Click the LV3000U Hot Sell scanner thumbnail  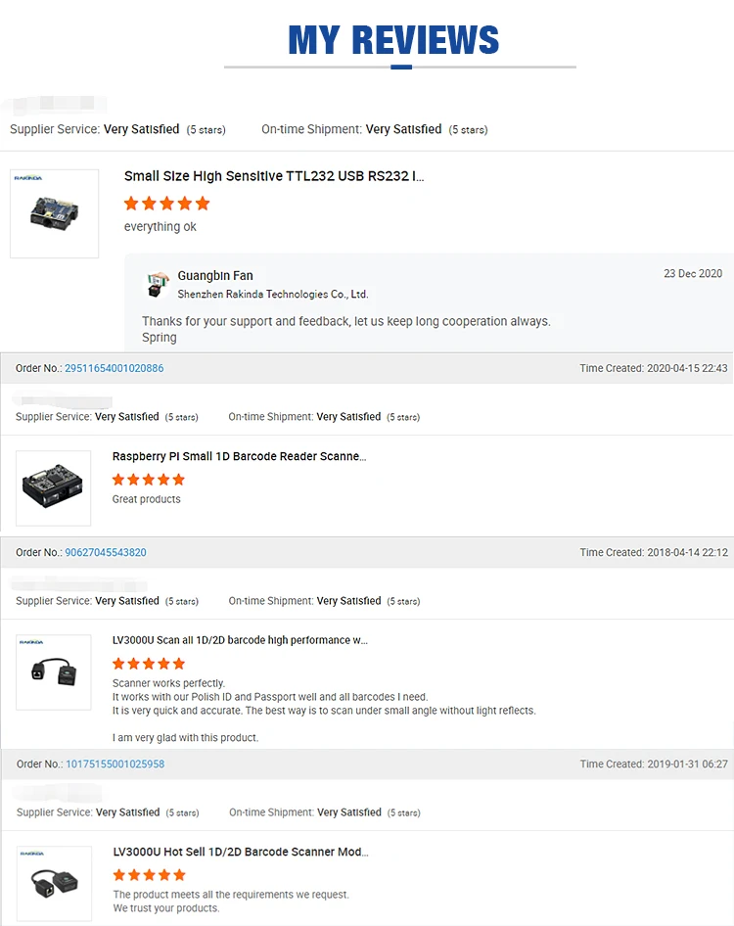click(54, 883)
